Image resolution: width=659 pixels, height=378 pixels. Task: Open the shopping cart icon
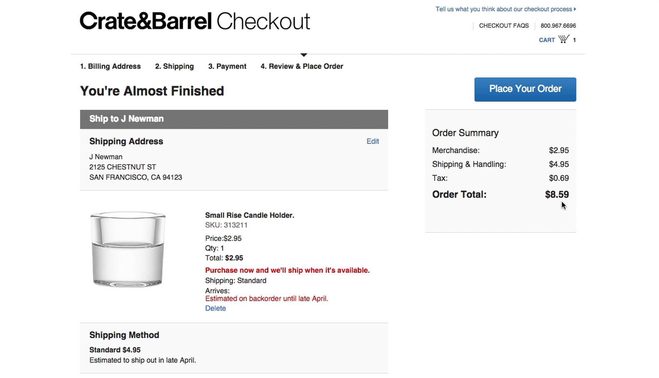click(564, 39)
